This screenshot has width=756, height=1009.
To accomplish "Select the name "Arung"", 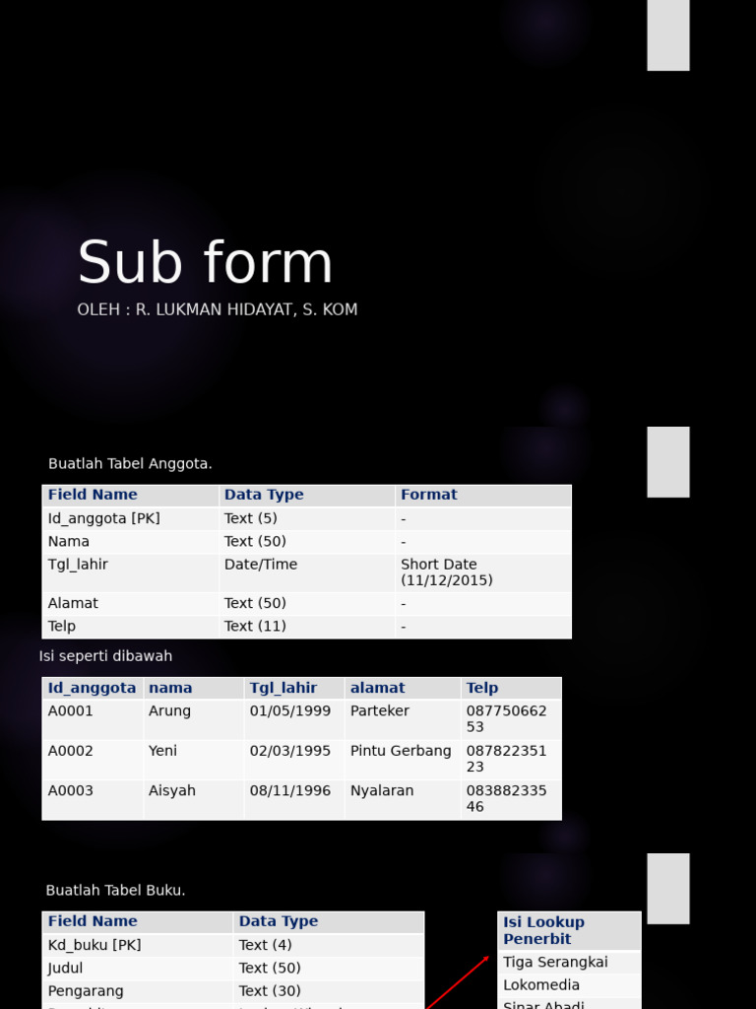I will tap(169, 711).
